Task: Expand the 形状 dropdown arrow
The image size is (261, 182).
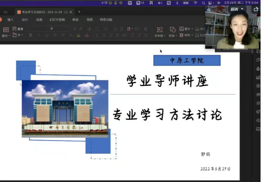Action: click(176, 36)
